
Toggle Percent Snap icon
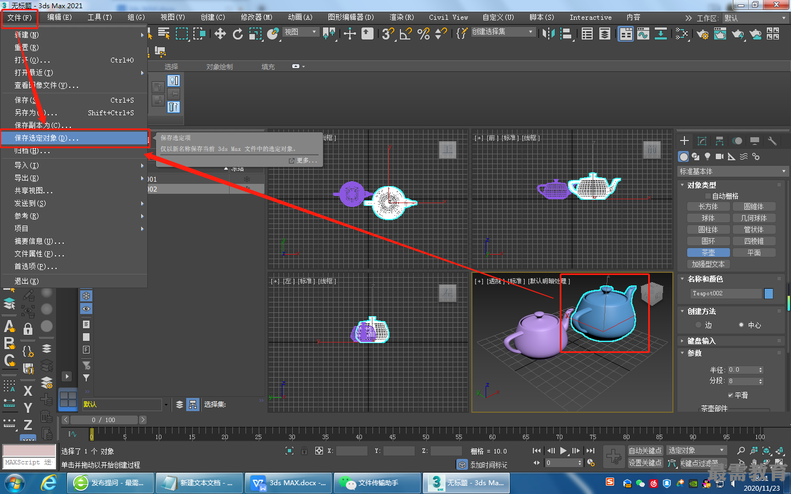coord(424,34)
